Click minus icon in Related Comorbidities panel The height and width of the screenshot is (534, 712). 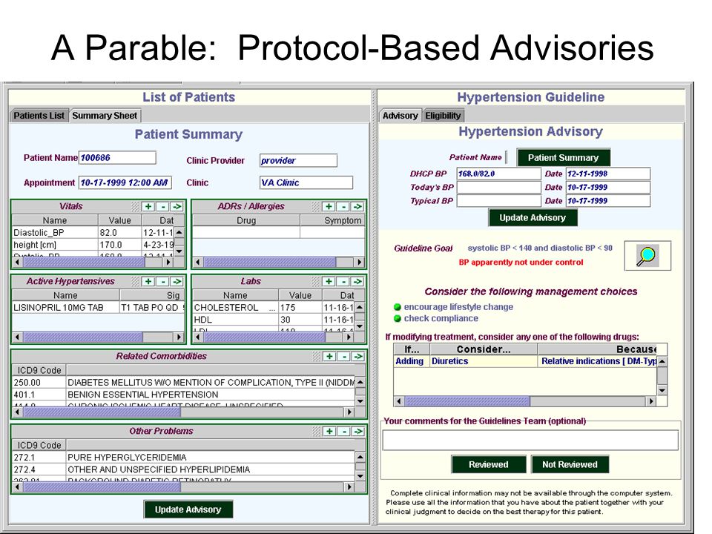point(343,357)
